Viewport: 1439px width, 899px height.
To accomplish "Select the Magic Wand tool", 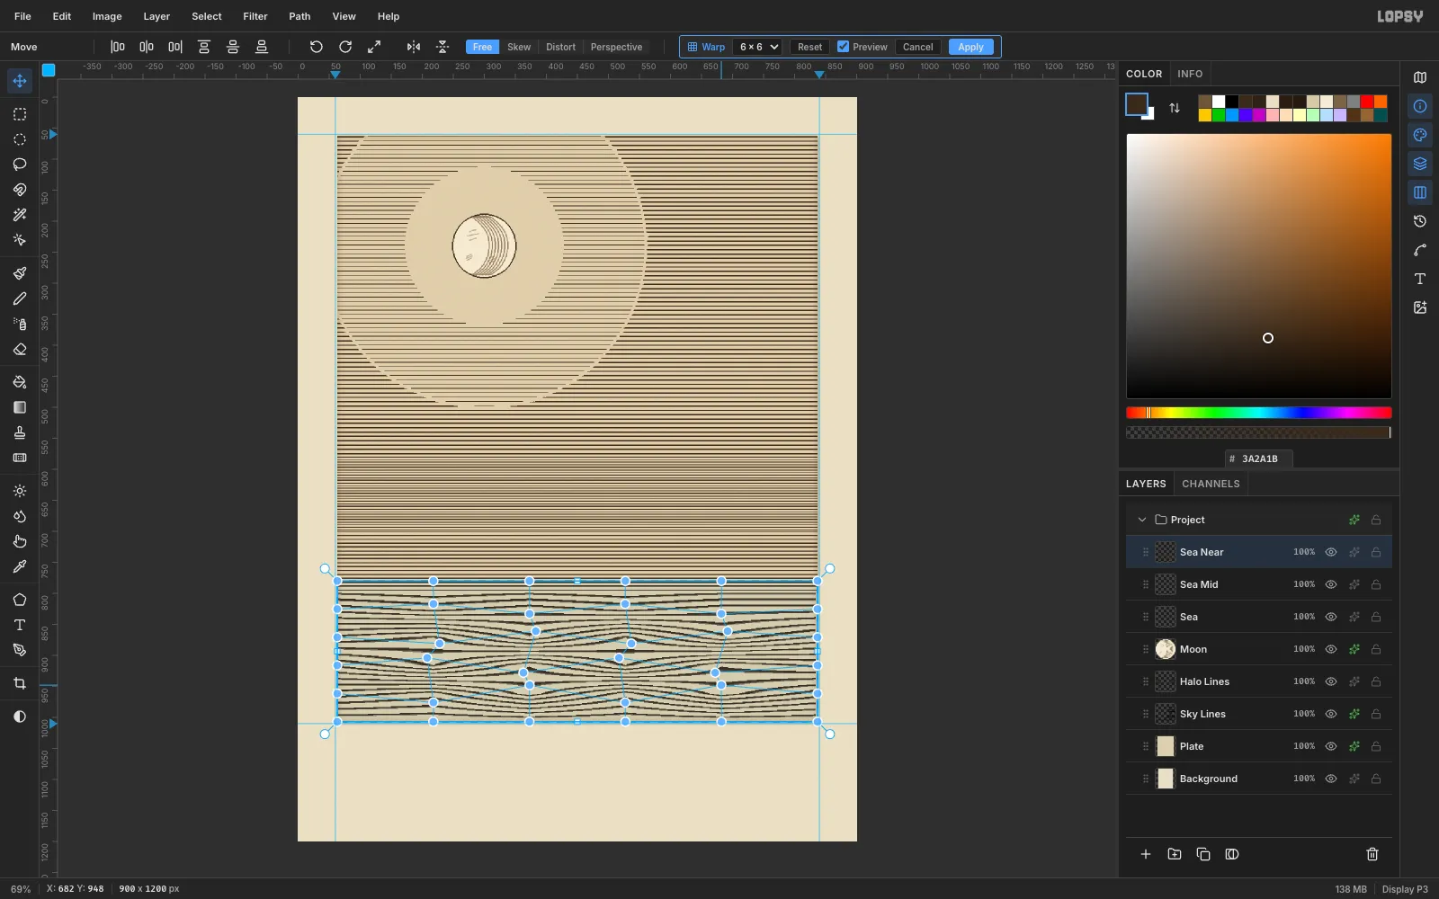I will pyautogui.click(x=20, y=215).
